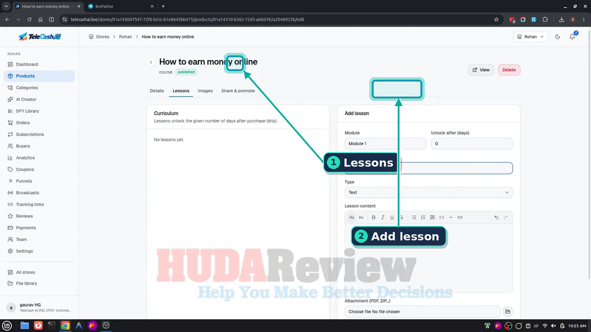Open file library picker beside attachment
The width and height of the screenshot is (591, 332).
click(x=507, y=312)
